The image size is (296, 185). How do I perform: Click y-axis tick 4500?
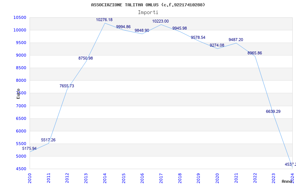click(21, 169)
